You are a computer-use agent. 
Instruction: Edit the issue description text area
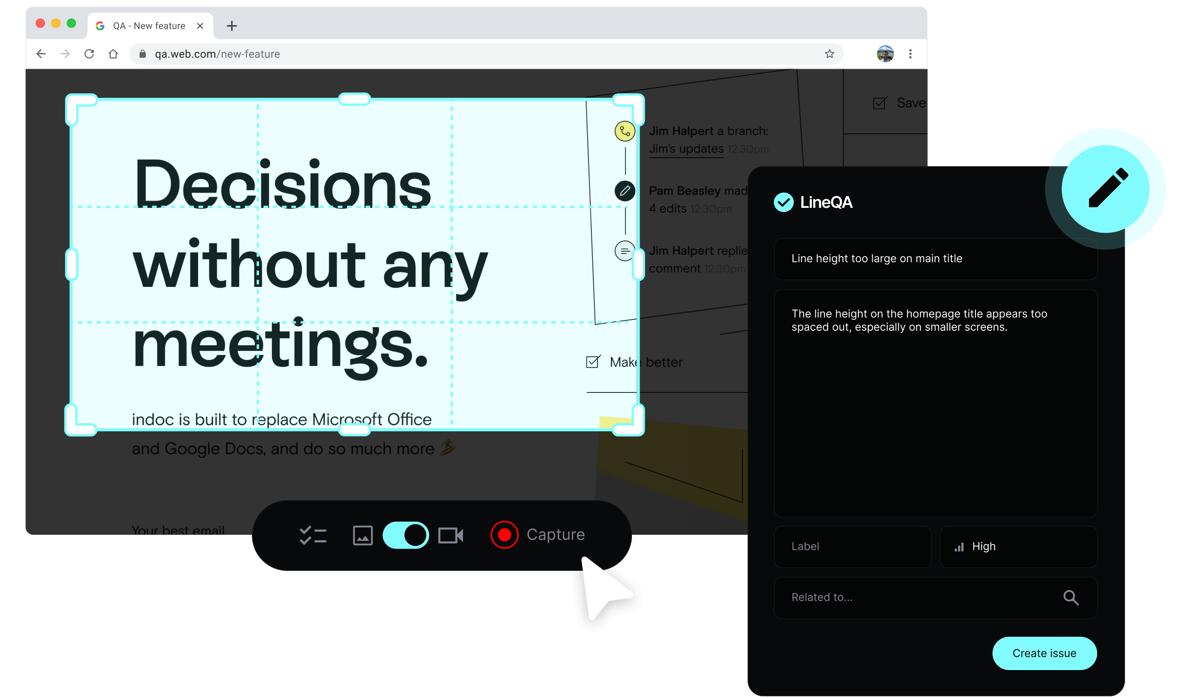[x=935, y=403]
